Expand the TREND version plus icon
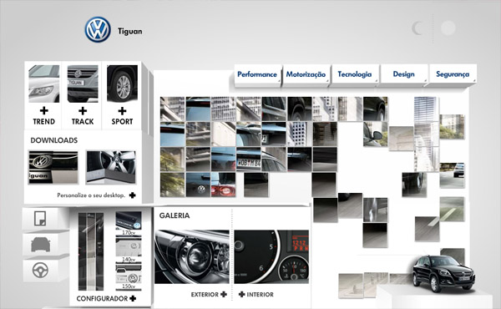Viewport: 501px width, 309px height. [x=44, y=110]
